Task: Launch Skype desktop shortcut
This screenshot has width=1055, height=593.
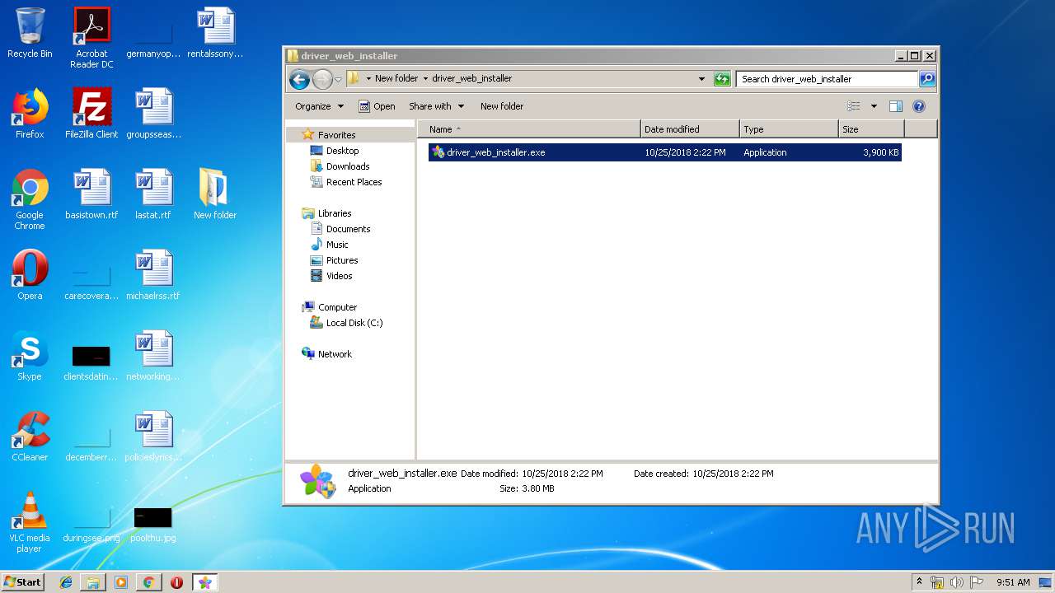Action: [30, 356]
